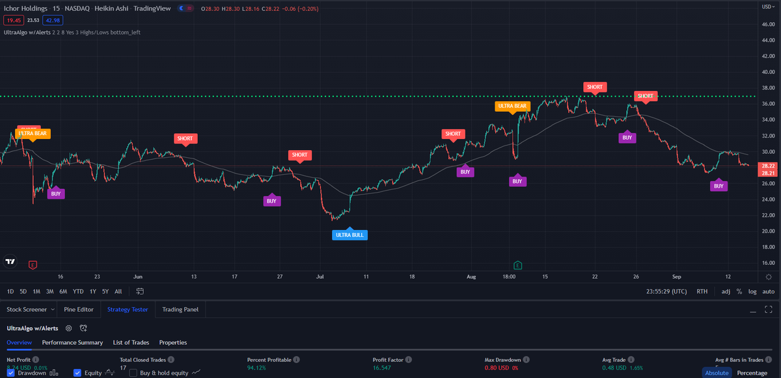Open the strategy settings gear icon

pyautogui.click(x=68, y=329)
